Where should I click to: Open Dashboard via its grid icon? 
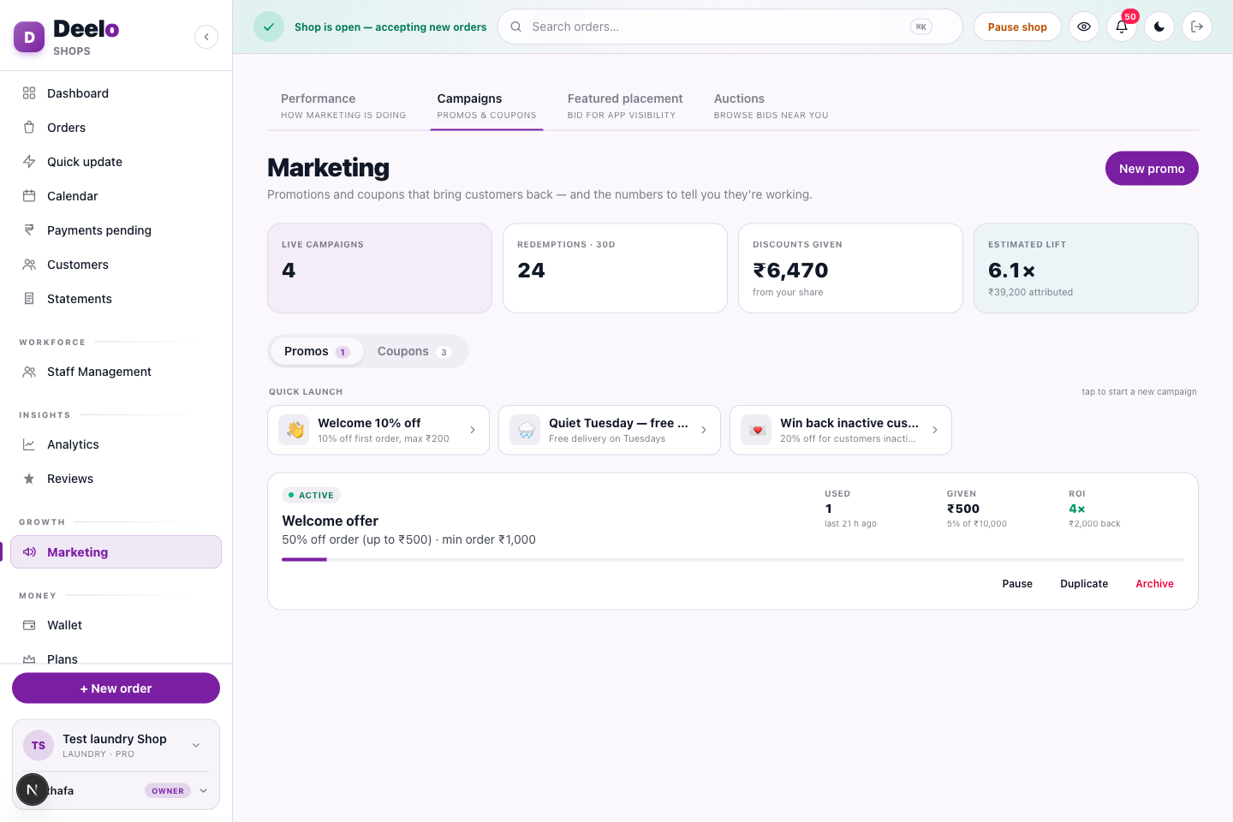click(29, 93)
